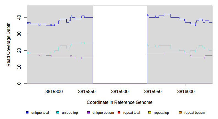Click the red repeat total legend swatch
Screen dimensions: 218x119
coord(119,112)
